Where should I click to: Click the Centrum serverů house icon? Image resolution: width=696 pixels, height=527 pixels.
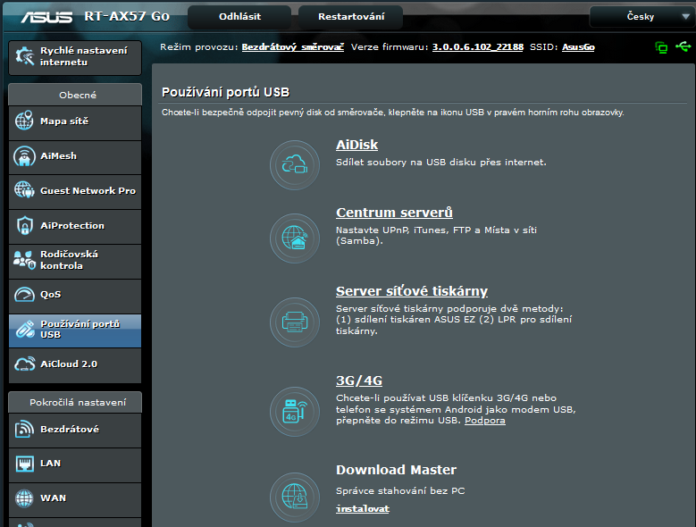point(294,238)
